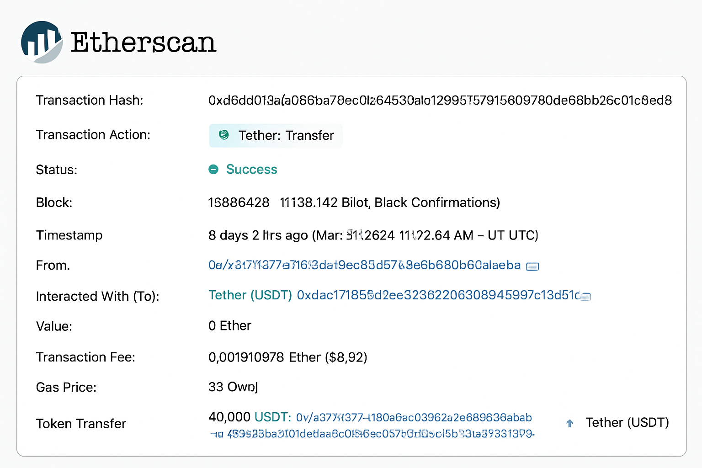Click the Transaction Fee value
The image size is (702, 468).
coord(288,357)
